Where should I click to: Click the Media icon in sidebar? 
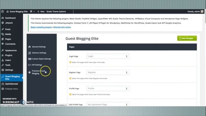(3, 34)
